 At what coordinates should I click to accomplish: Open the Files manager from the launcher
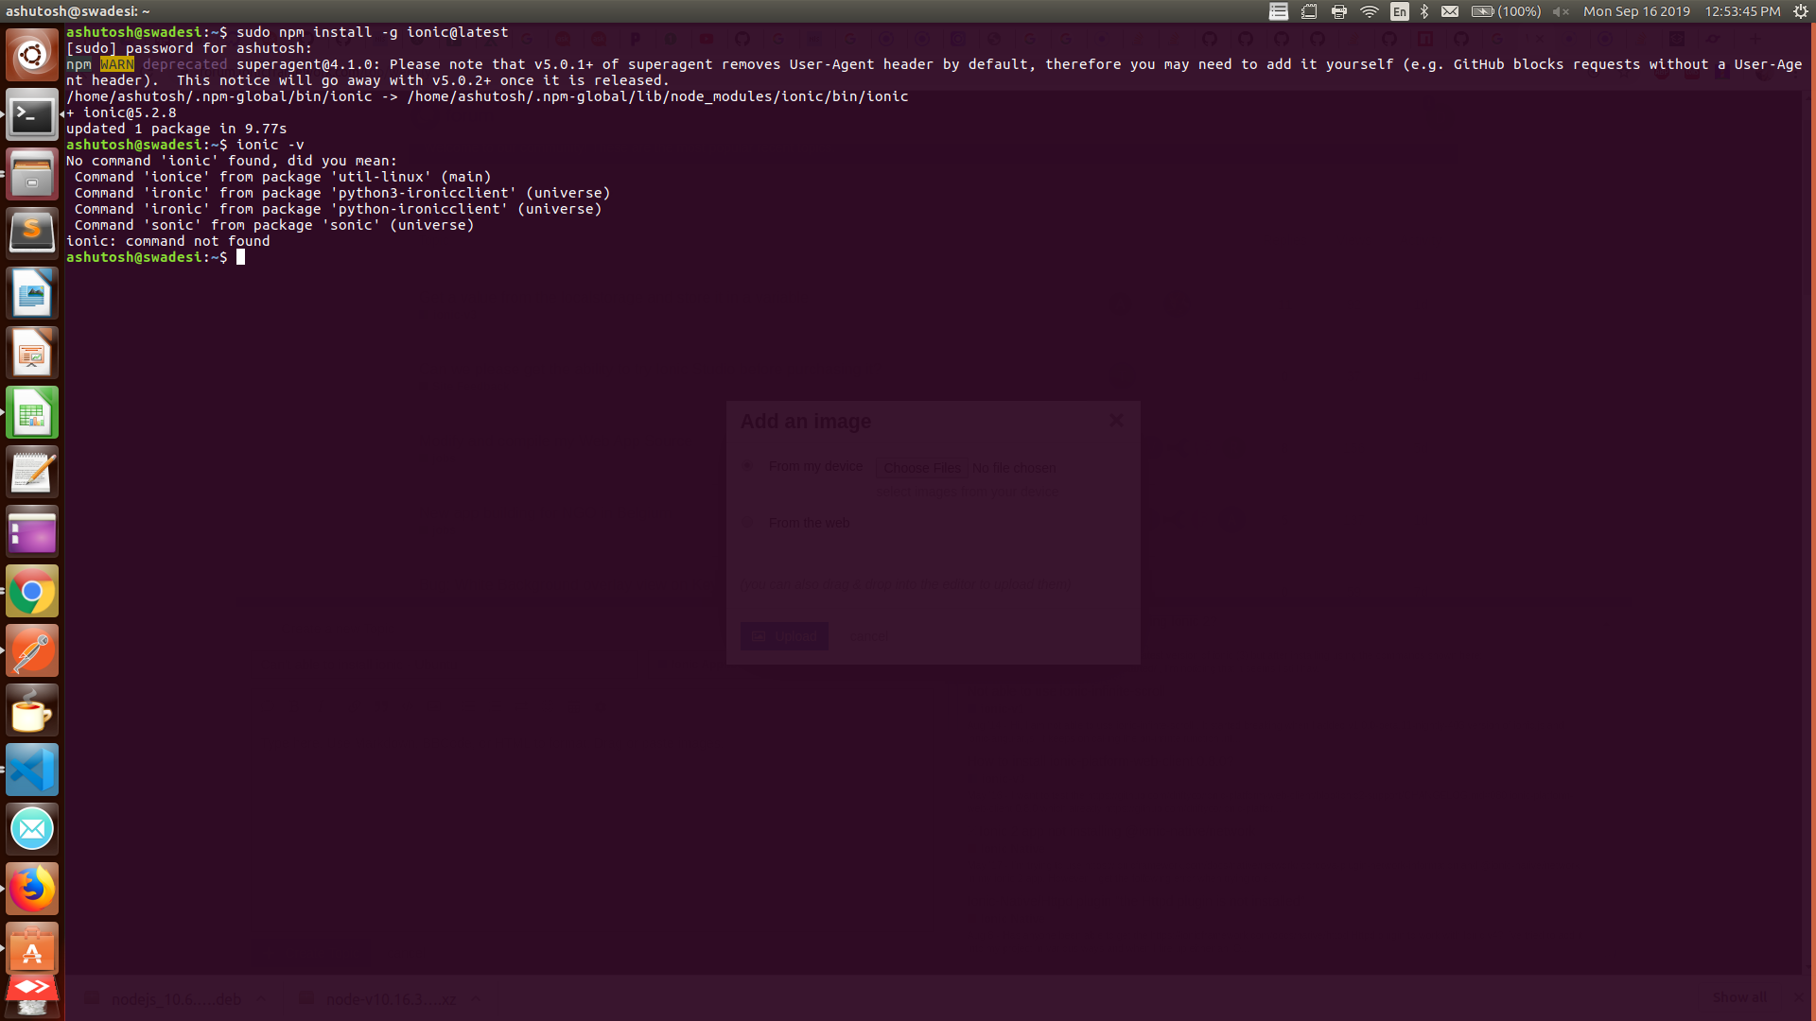coord(32,175)
